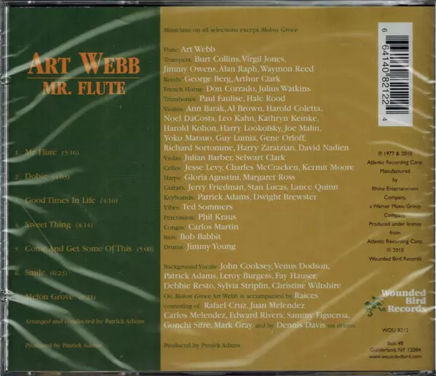Select track 1 Mr. Flute
Image resolution: width=436 pixels, height=376 pixels.
(x=47, y=152)
